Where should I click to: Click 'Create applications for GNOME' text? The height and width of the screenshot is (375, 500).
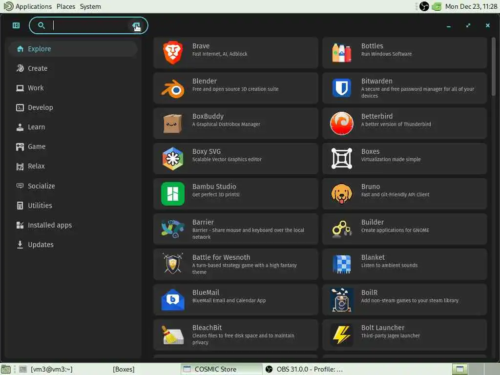tap(395, 230)
